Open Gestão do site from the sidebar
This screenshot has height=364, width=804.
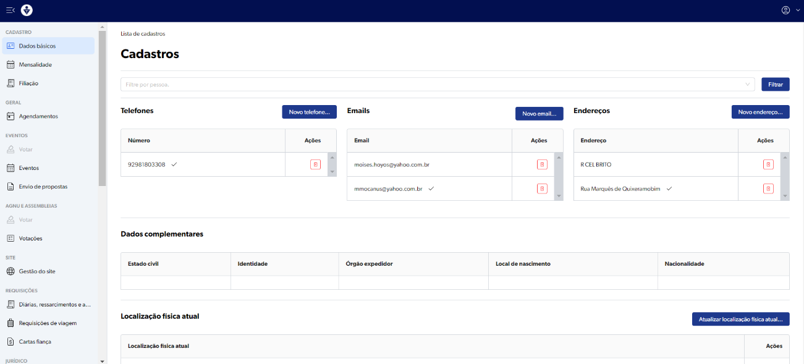[x=37, y=271]
